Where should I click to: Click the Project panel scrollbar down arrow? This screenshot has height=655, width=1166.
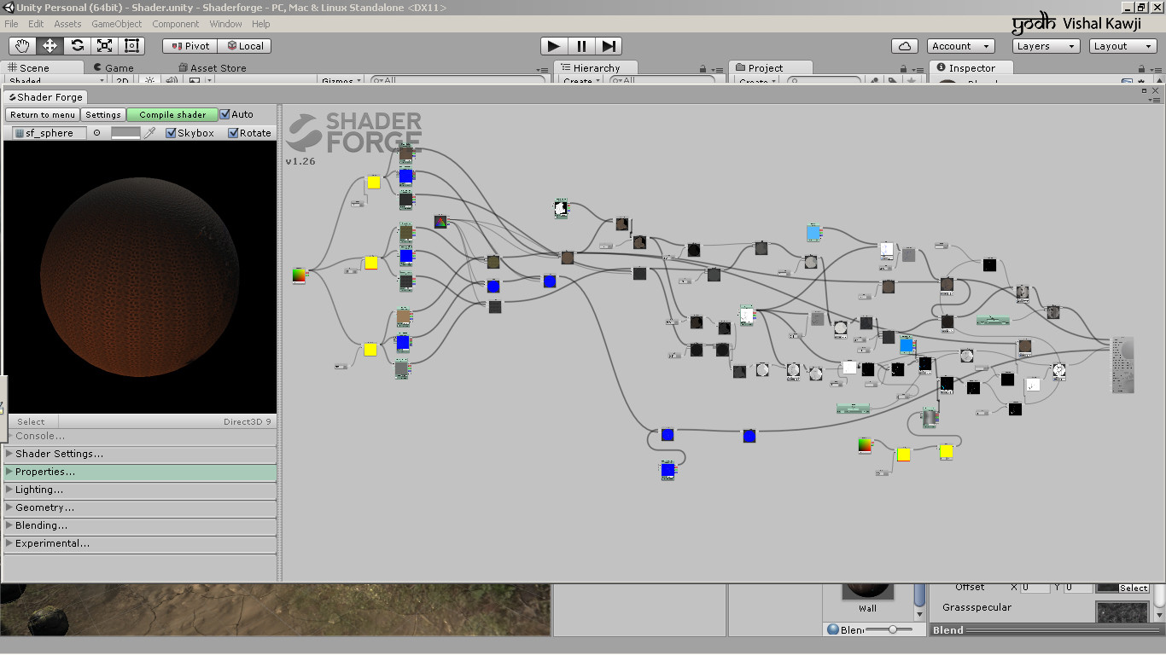tap(919, 615)
